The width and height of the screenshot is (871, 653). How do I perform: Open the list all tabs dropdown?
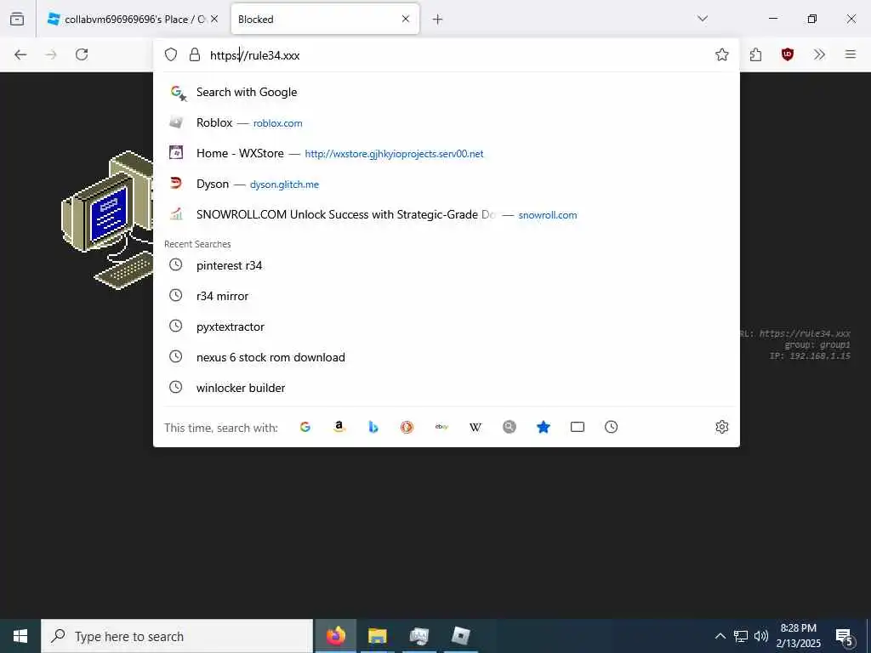point(703,19)
